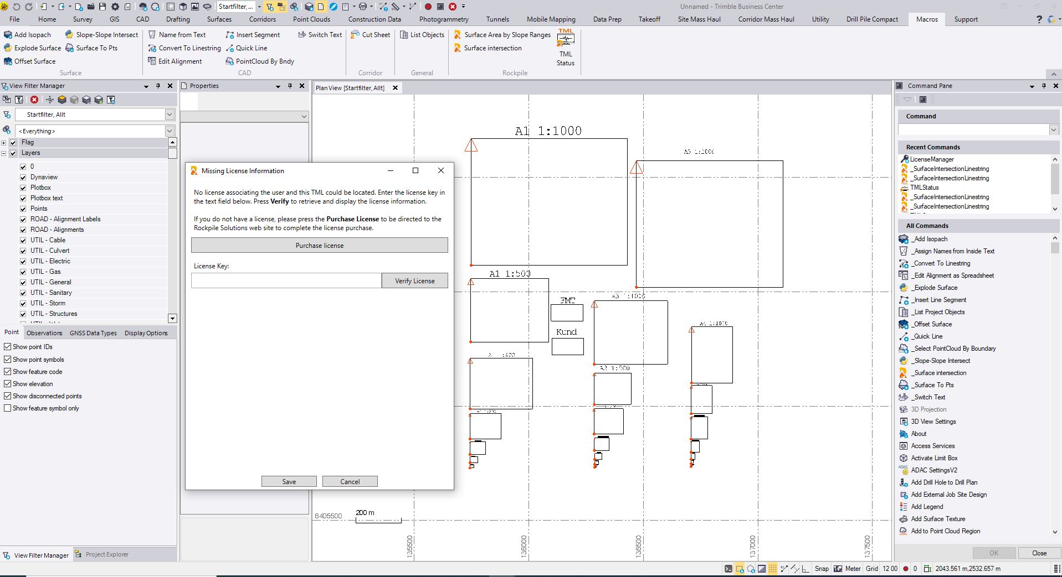Open the Display Options tab

pos(146,333)
